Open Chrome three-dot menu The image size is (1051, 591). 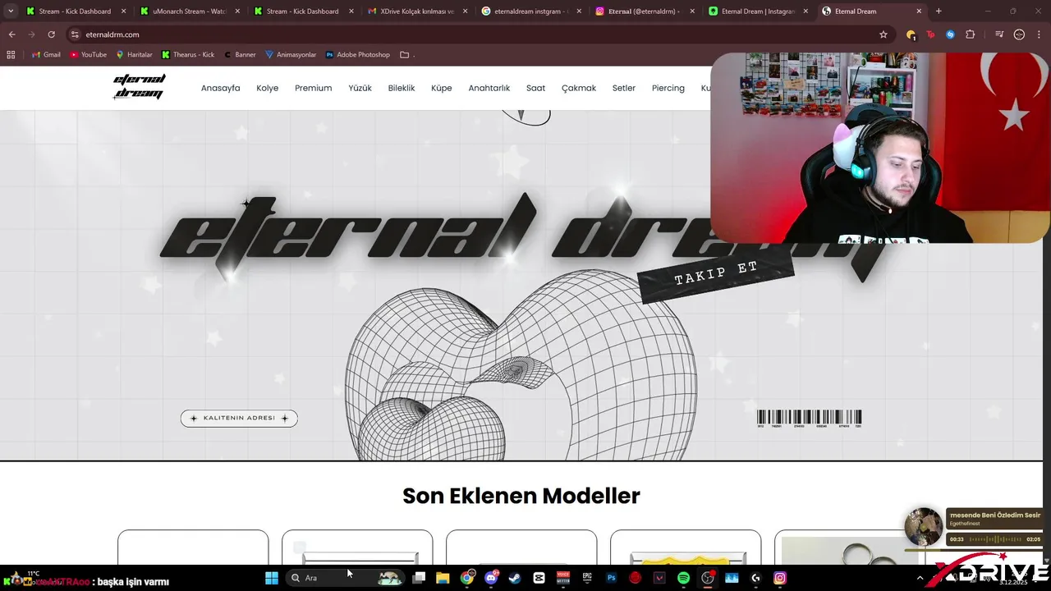click(x=1039, y=34)
